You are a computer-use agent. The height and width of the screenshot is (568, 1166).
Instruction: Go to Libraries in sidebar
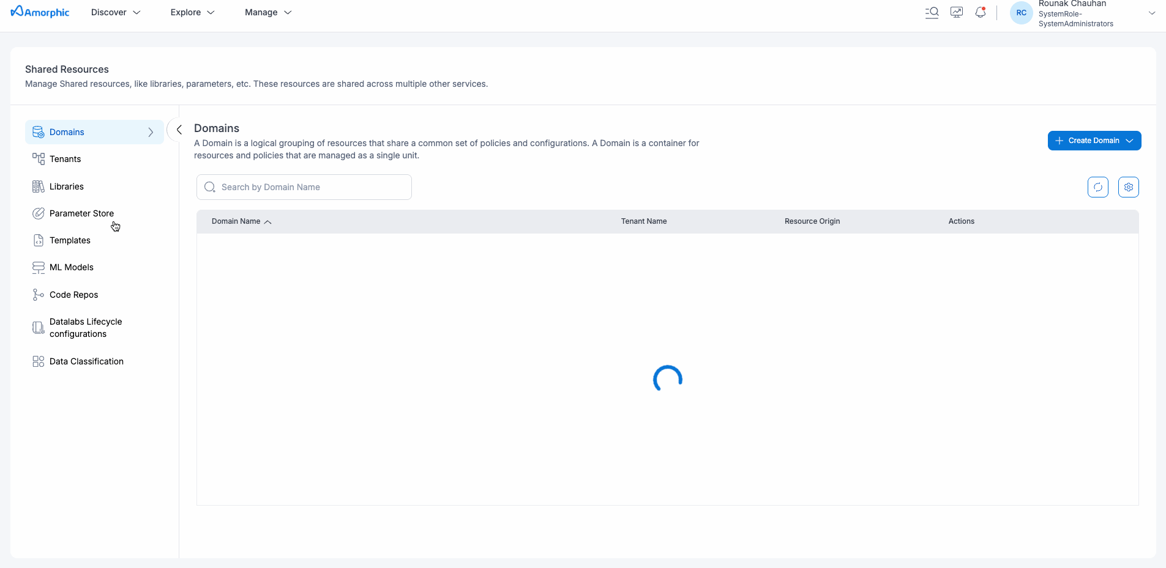(x=66, y=186)
